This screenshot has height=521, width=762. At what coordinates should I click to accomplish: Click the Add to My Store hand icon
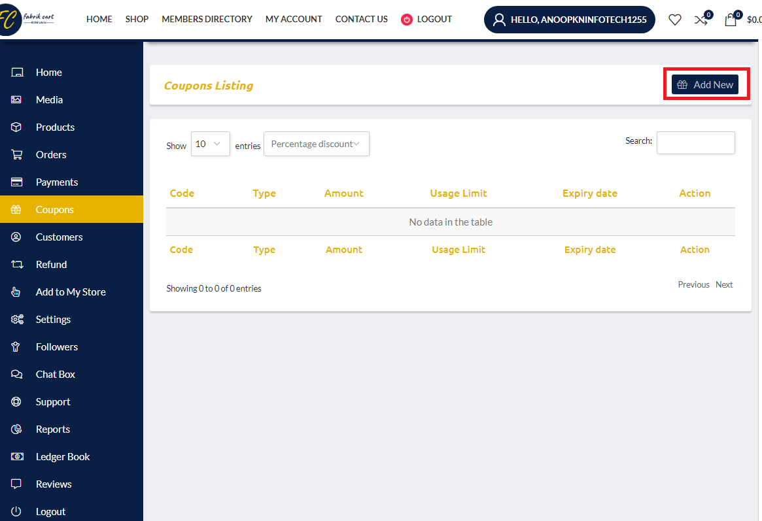(16, 292)
